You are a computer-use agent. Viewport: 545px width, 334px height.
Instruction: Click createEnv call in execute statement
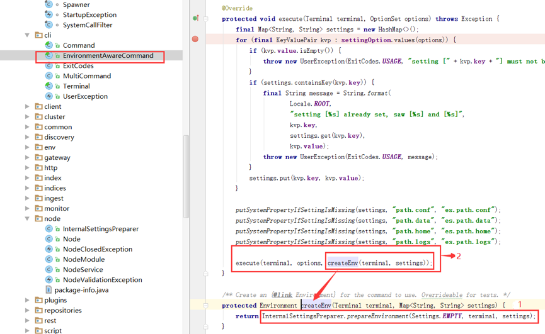click(x=342, y=263)
